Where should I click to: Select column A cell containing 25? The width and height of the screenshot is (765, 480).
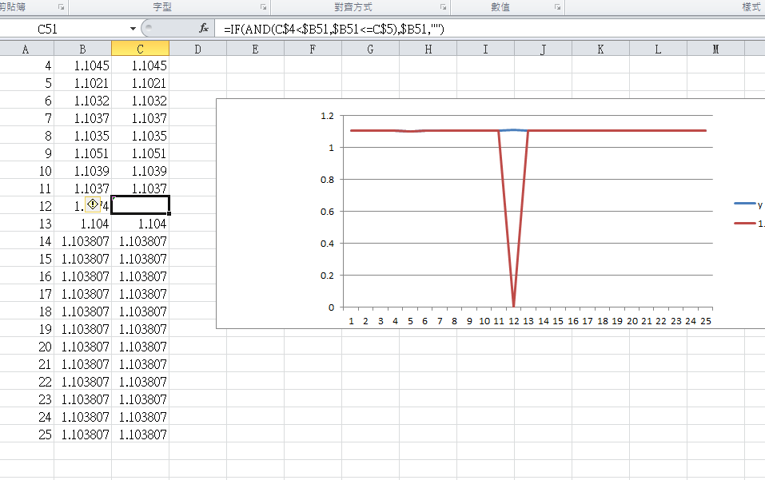point(27,434)
